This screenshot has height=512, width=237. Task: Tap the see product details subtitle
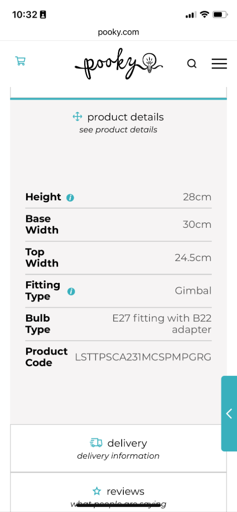(118, 130)
